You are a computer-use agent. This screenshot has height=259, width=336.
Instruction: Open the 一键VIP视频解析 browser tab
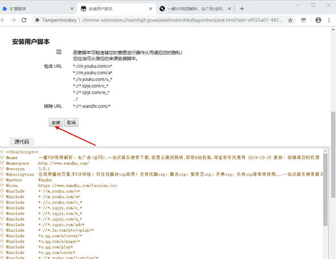[x=195, y=9]
